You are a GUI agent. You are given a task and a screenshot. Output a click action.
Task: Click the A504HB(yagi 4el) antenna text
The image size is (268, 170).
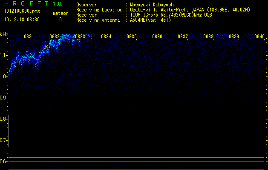[150, 20]
